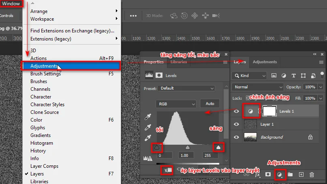This screenshot has height=184, width=327.
Task: Open the Window menu in the menu bar
Action: [11, 3]
